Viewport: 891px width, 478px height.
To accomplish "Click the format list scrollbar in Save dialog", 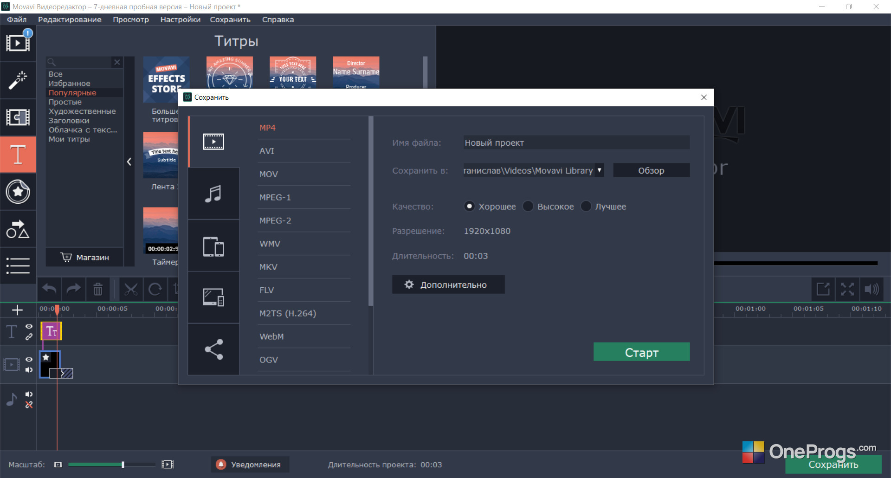I will click(371, 211).
